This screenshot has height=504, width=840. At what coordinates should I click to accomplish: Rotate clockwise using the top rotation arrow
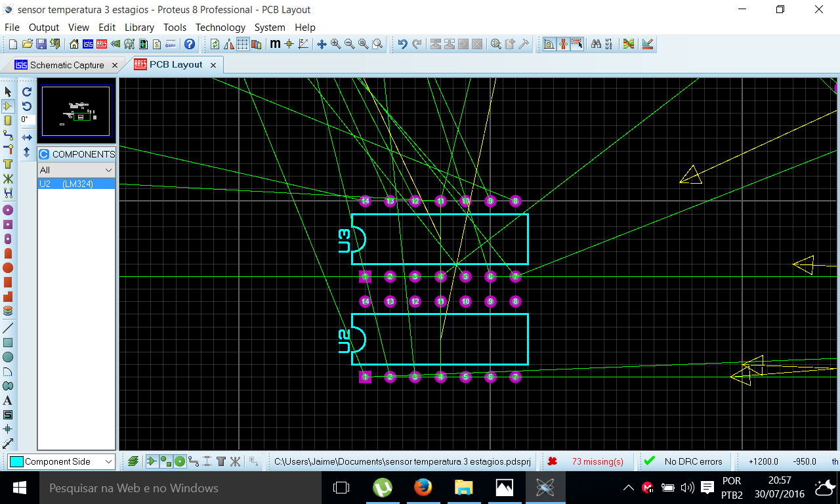[27, 92]
